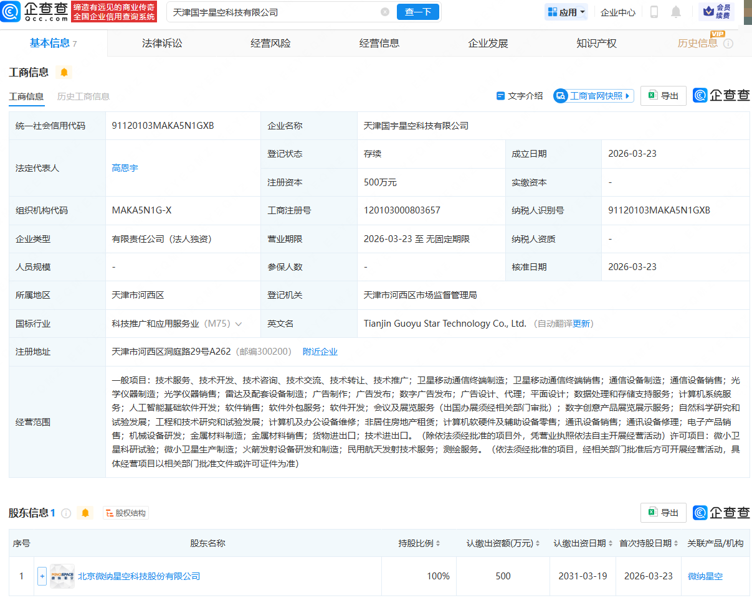The image size is (752, 598).
Task: Click info icon next to 股东信息
Action: click(x=66, y=513)
